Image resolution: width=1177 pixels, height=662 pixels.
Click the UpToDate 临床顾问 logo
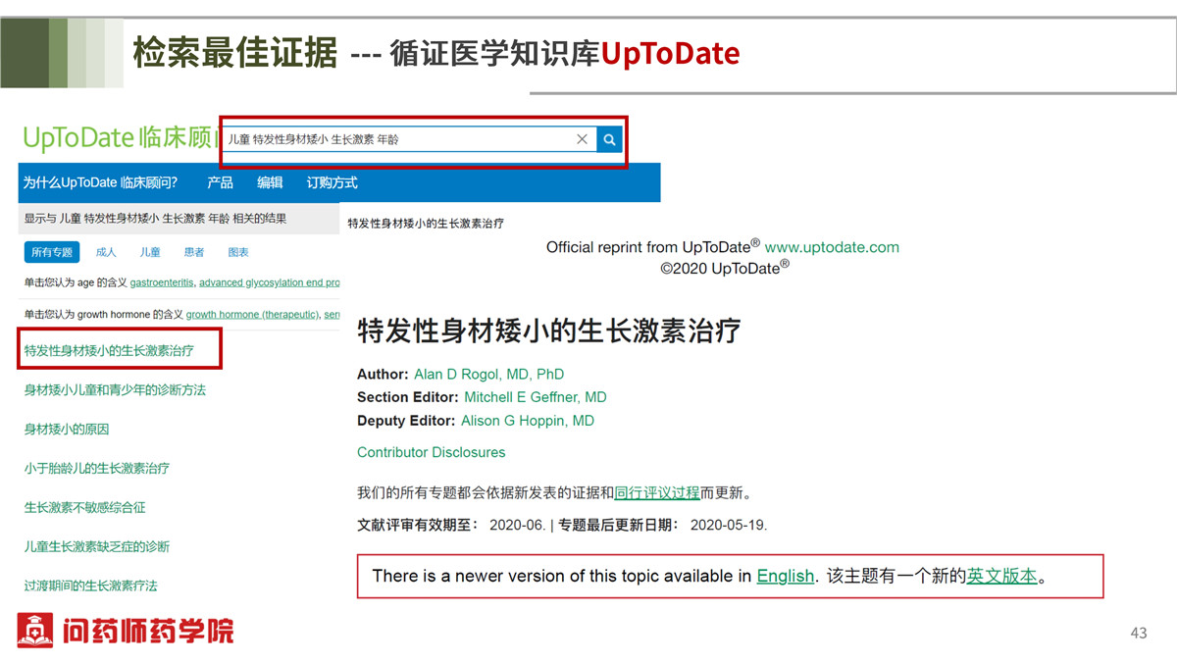[121, 137]
